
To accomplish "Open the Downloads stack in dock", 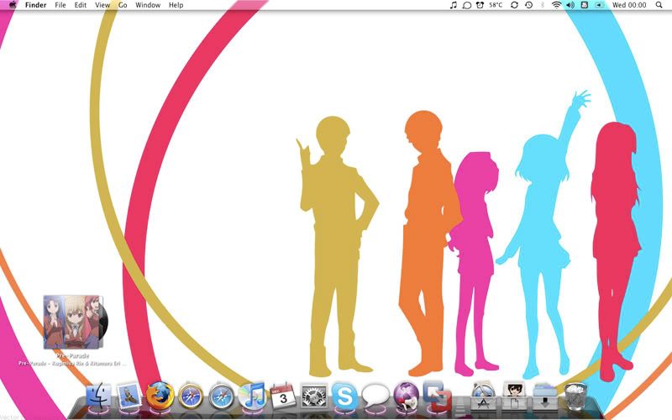I will [544, 396].
